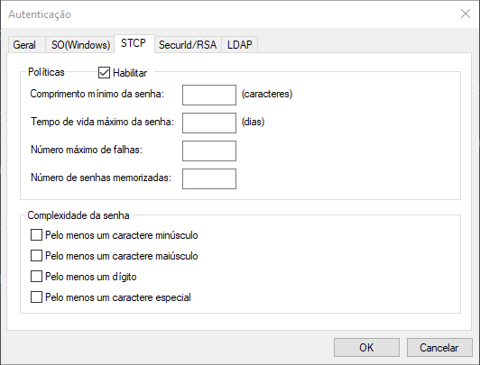This screenshot has width=480, height=365.
Task: Confirm the dialog with OK
Action: 366,347
